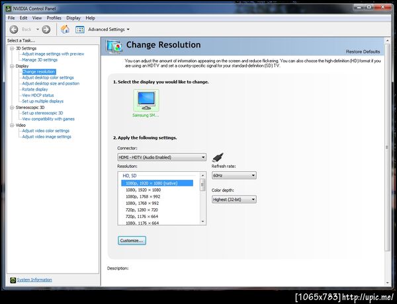The height and width of the screenshot is (304, 397).
Task: Open the Edit menu
Action: pyautogui.click(x=23, y=18)
